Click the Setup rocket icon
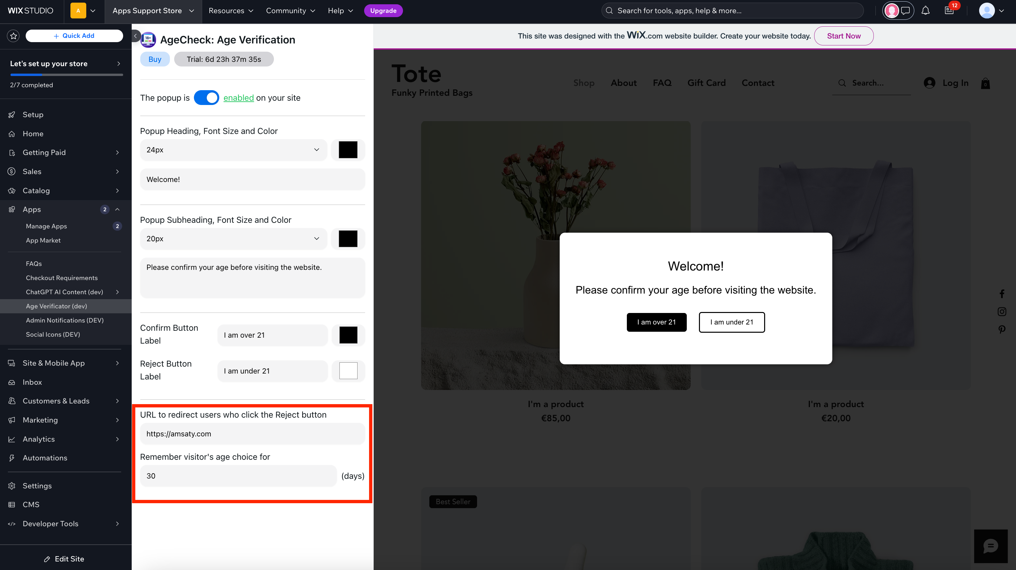Image resolution: width=1016 pixels, height=570 pixels. pyautogui.click(x=12, y=115)
